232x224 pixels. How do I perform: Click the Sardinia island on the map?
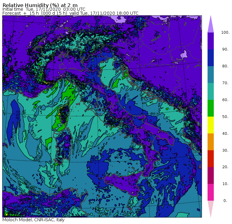coord(63,146)
